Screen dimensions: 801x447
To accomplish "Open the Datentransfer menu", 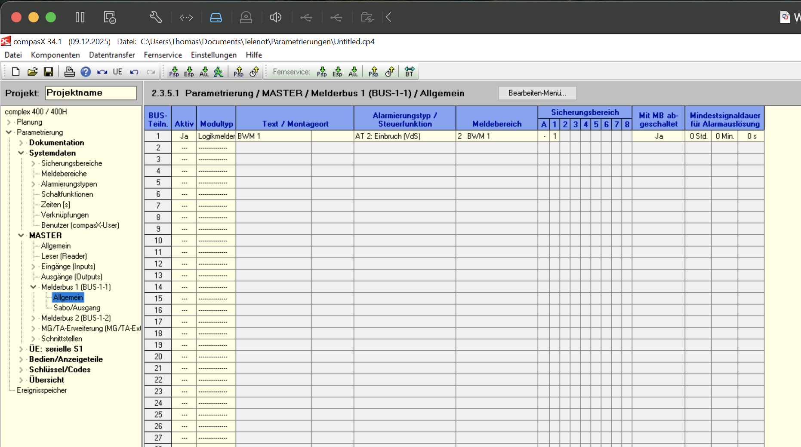I will tap(112, 55).
